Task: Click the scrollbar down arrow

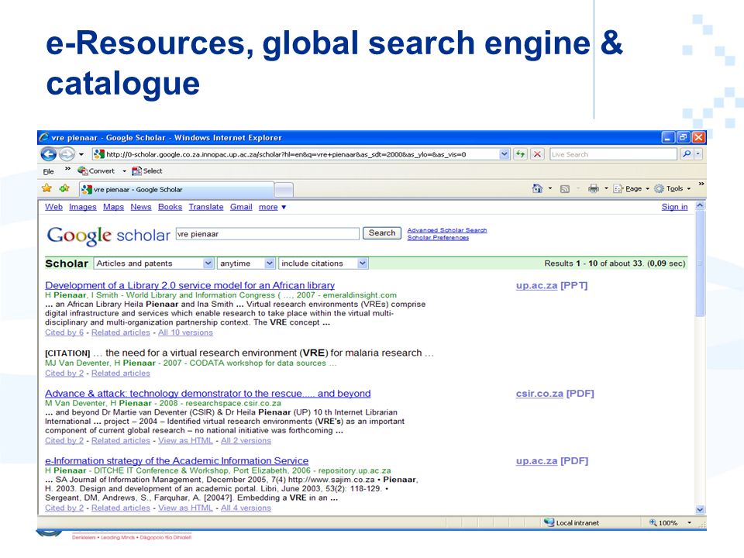Action: click(700, 510)
